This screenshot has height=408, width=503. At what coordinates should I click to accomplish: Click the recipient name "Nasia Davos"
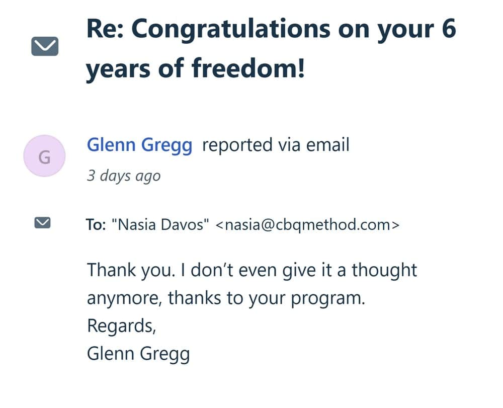pyautogui.click(x=163, y=224)
